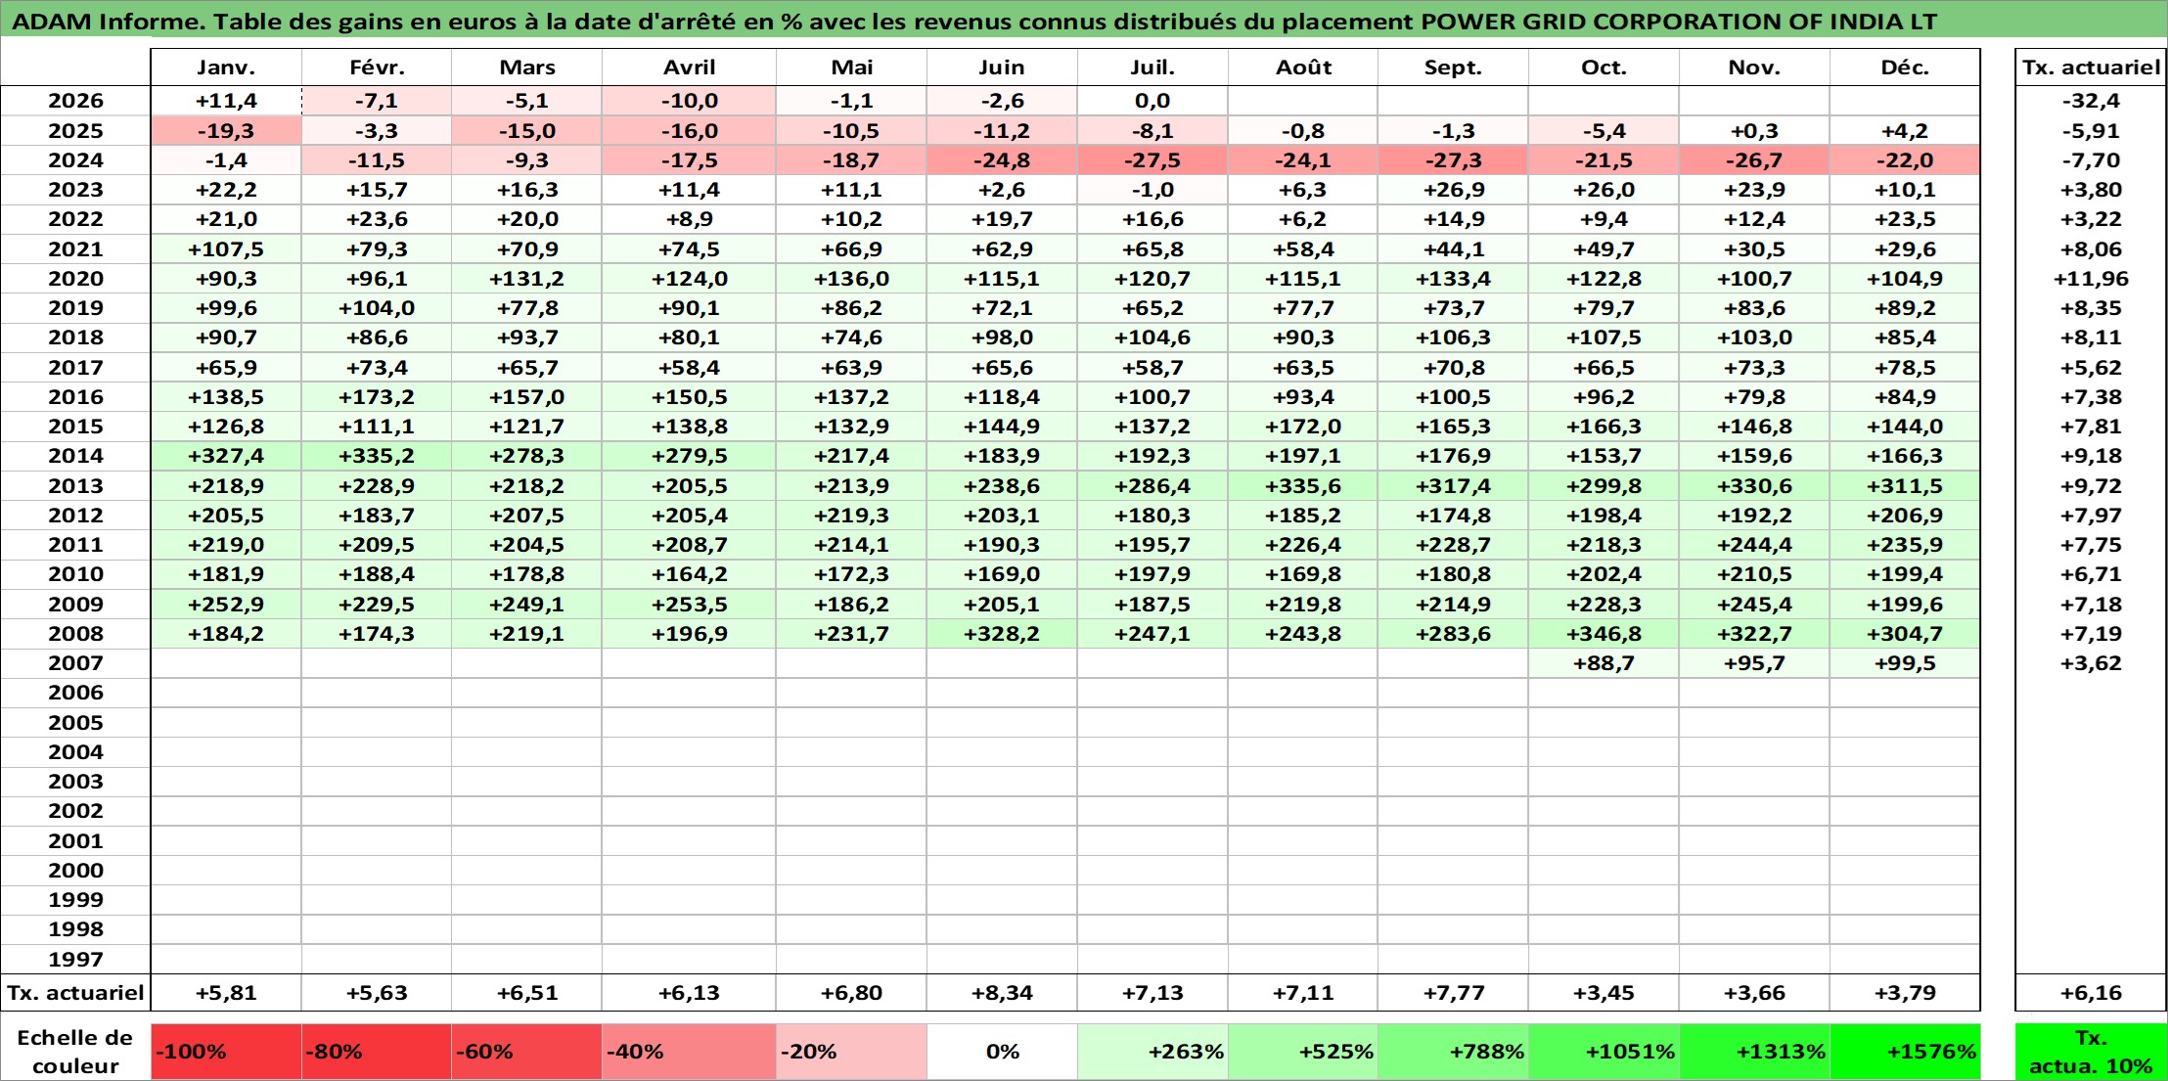Viewport: 2168px width, 1081px height.
Task: Select the 2015 Août value +172,0
Action: [1303, 427]
